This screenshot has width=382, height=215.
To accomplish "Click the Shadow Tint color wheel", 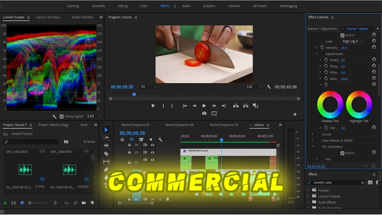I will point(330,105).
